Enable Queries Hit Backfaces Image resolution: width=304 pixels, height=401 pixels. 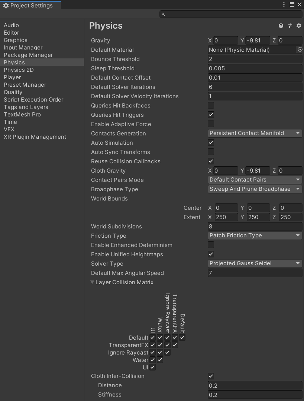[x=211, y=105]
